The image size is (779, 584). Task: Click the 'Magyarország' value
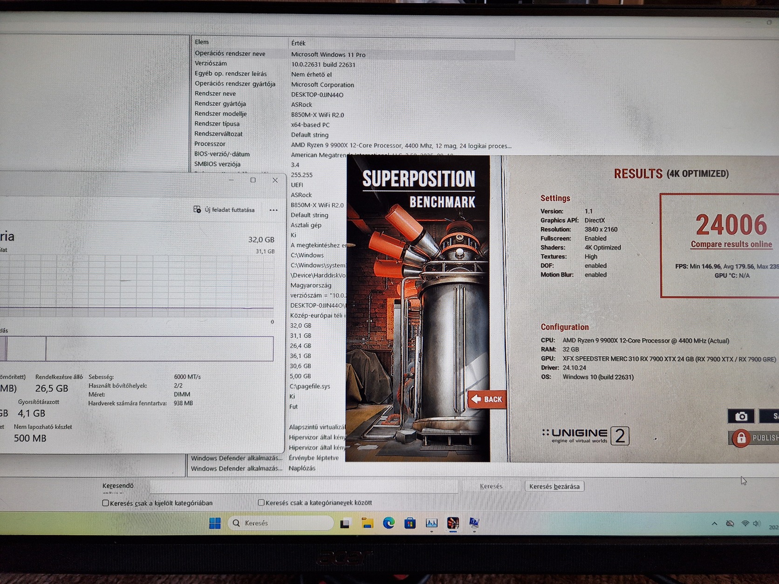[311, 285]
